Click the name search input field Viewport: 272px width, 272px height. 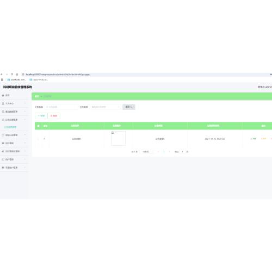pyautogui.click(x=61, y=107)
